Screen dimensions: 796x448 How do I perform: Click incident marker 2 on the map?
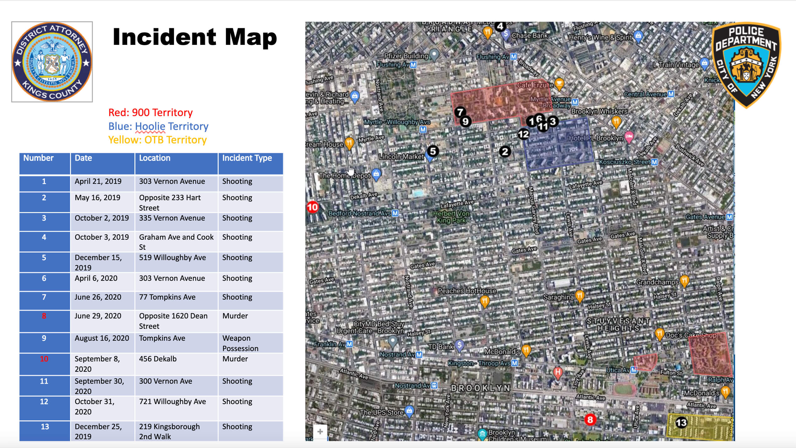505,152
